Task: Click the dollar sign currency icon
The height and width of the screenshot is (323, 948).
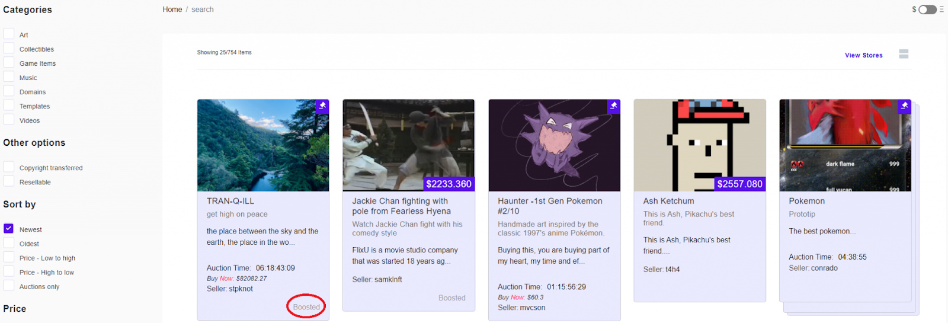Action: click(x=914, y=9)
